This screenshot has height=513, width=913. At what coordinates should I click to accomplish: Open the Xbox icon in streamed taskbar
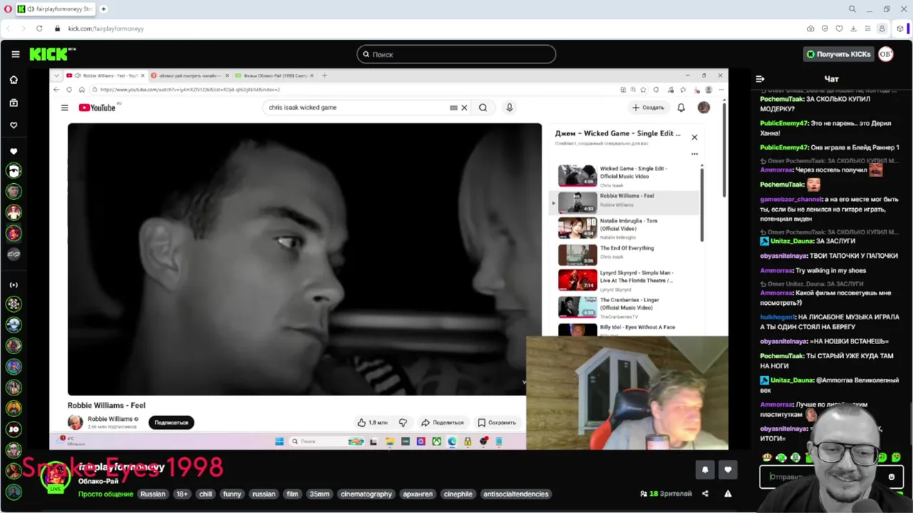(436, 442)
